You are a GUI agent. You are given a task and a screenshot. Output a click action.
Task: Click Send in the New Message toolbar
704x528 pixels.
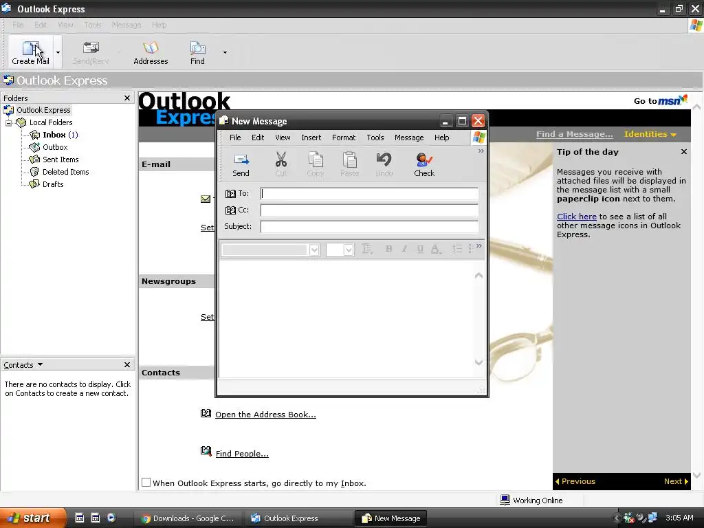(x=241, y=164)
